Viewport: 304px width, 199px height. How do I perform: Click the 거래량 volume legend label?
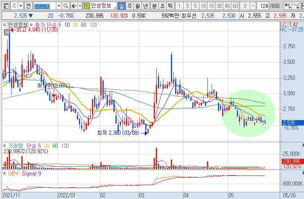coord(15,146)
